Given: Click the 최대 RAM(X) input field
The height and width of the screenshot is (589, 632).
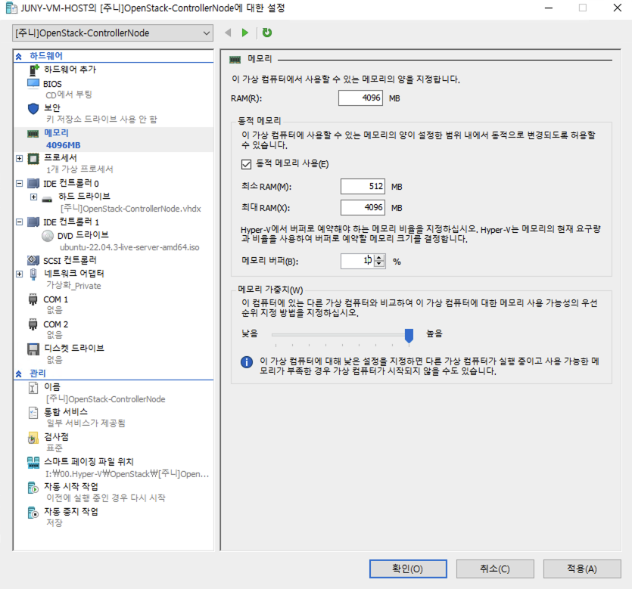Looking at the screenshot, I should [x=363, y=208].
